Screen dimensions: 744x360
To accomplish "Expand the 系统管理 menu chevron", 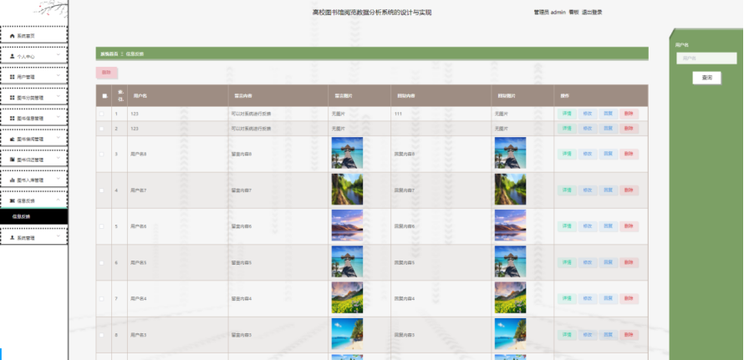I will coord(59,236).
